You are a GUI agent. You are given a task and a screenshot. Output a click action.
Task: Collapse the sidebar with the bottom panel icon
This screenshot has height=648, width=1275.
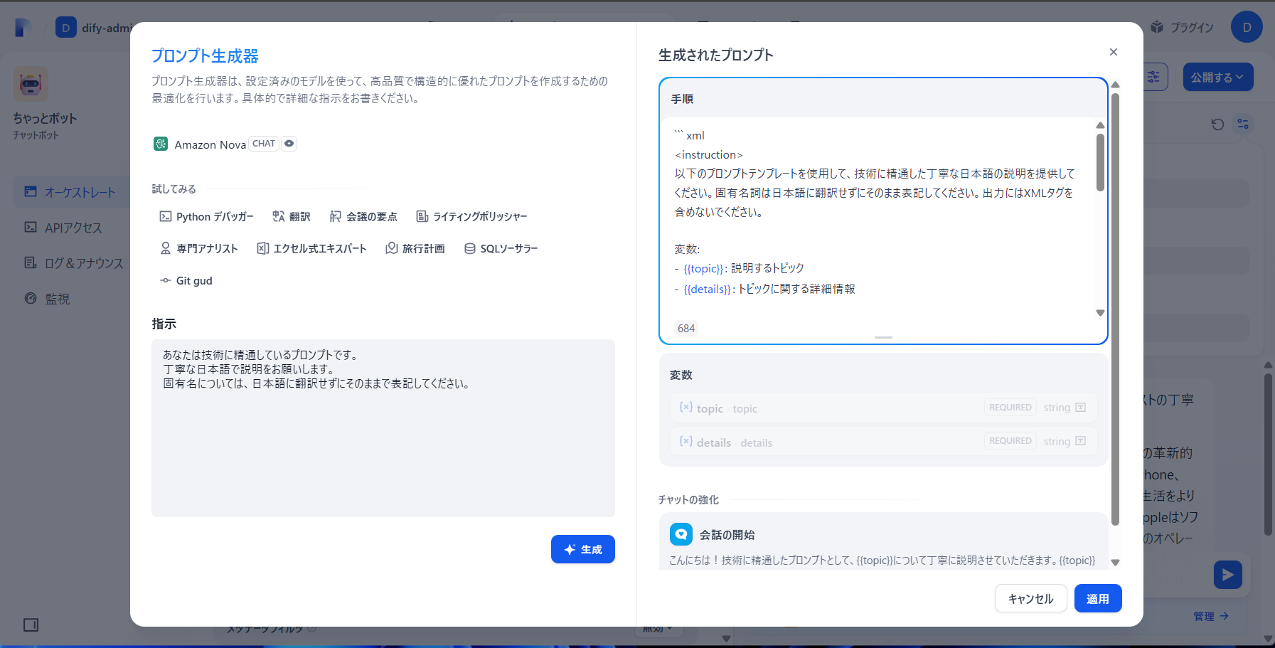tap(31, 625)
